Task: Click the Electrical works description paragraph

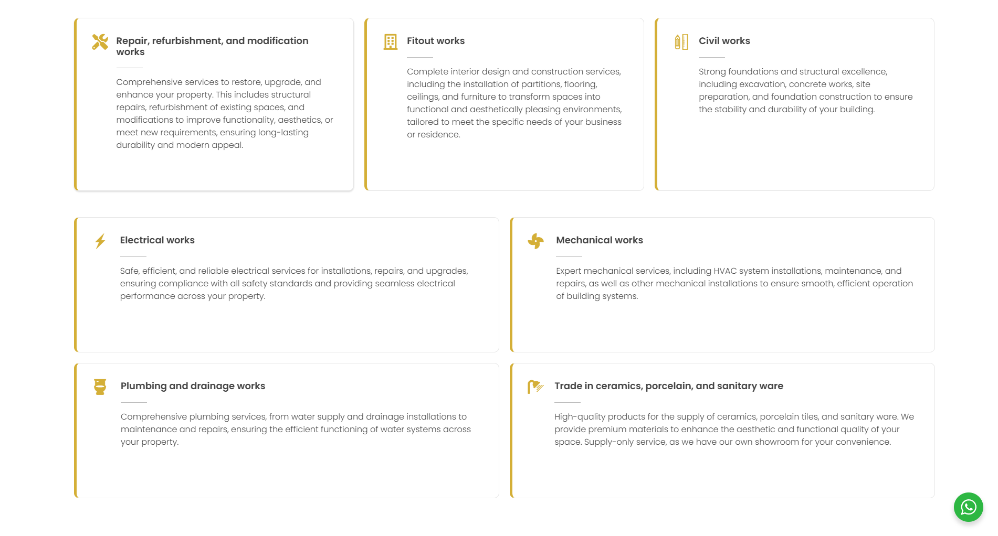Action: [x=294, y=284]
